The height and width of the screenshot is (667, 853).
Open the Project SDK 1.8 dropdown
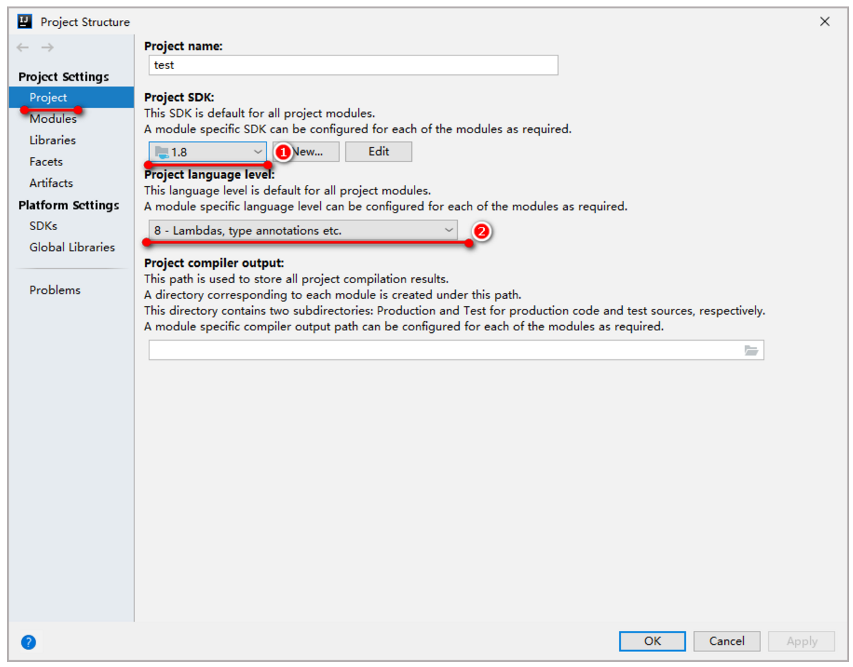click(x=208, y=152)
